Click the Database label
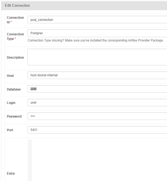Viewport: 167px width, 181px height. pyautogui.click(x=14, y=89)
